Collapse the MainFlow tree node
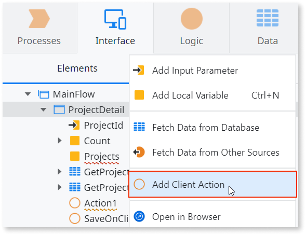 28,94
